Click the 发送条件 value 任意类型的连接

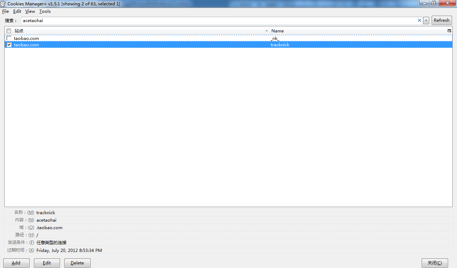click(x=51, y=242)
